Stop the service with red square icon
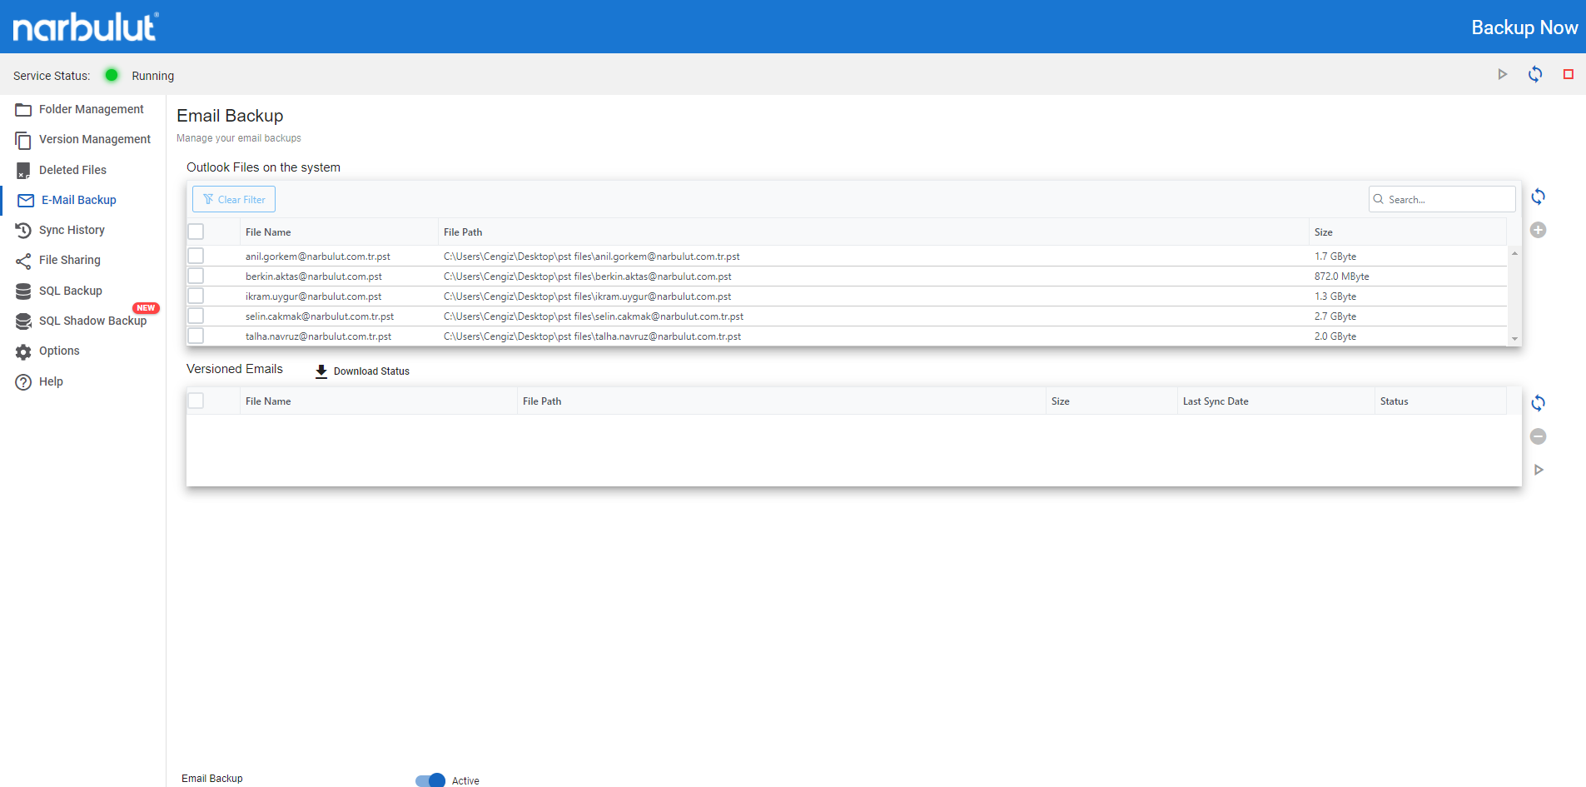Image resolution: width=1586 pixels, height=787 pixels. coord(1568,75)
